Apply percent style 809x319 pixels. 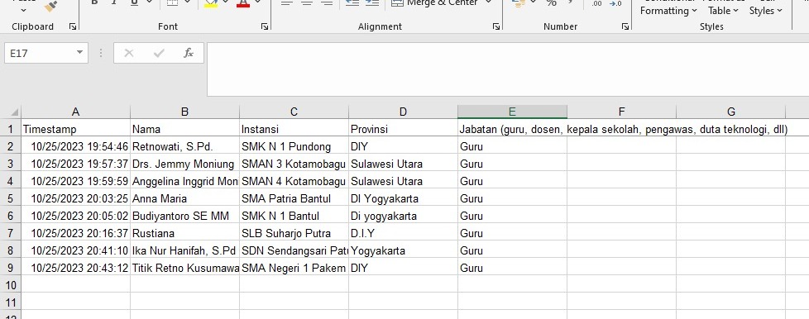tap(552, 3)
